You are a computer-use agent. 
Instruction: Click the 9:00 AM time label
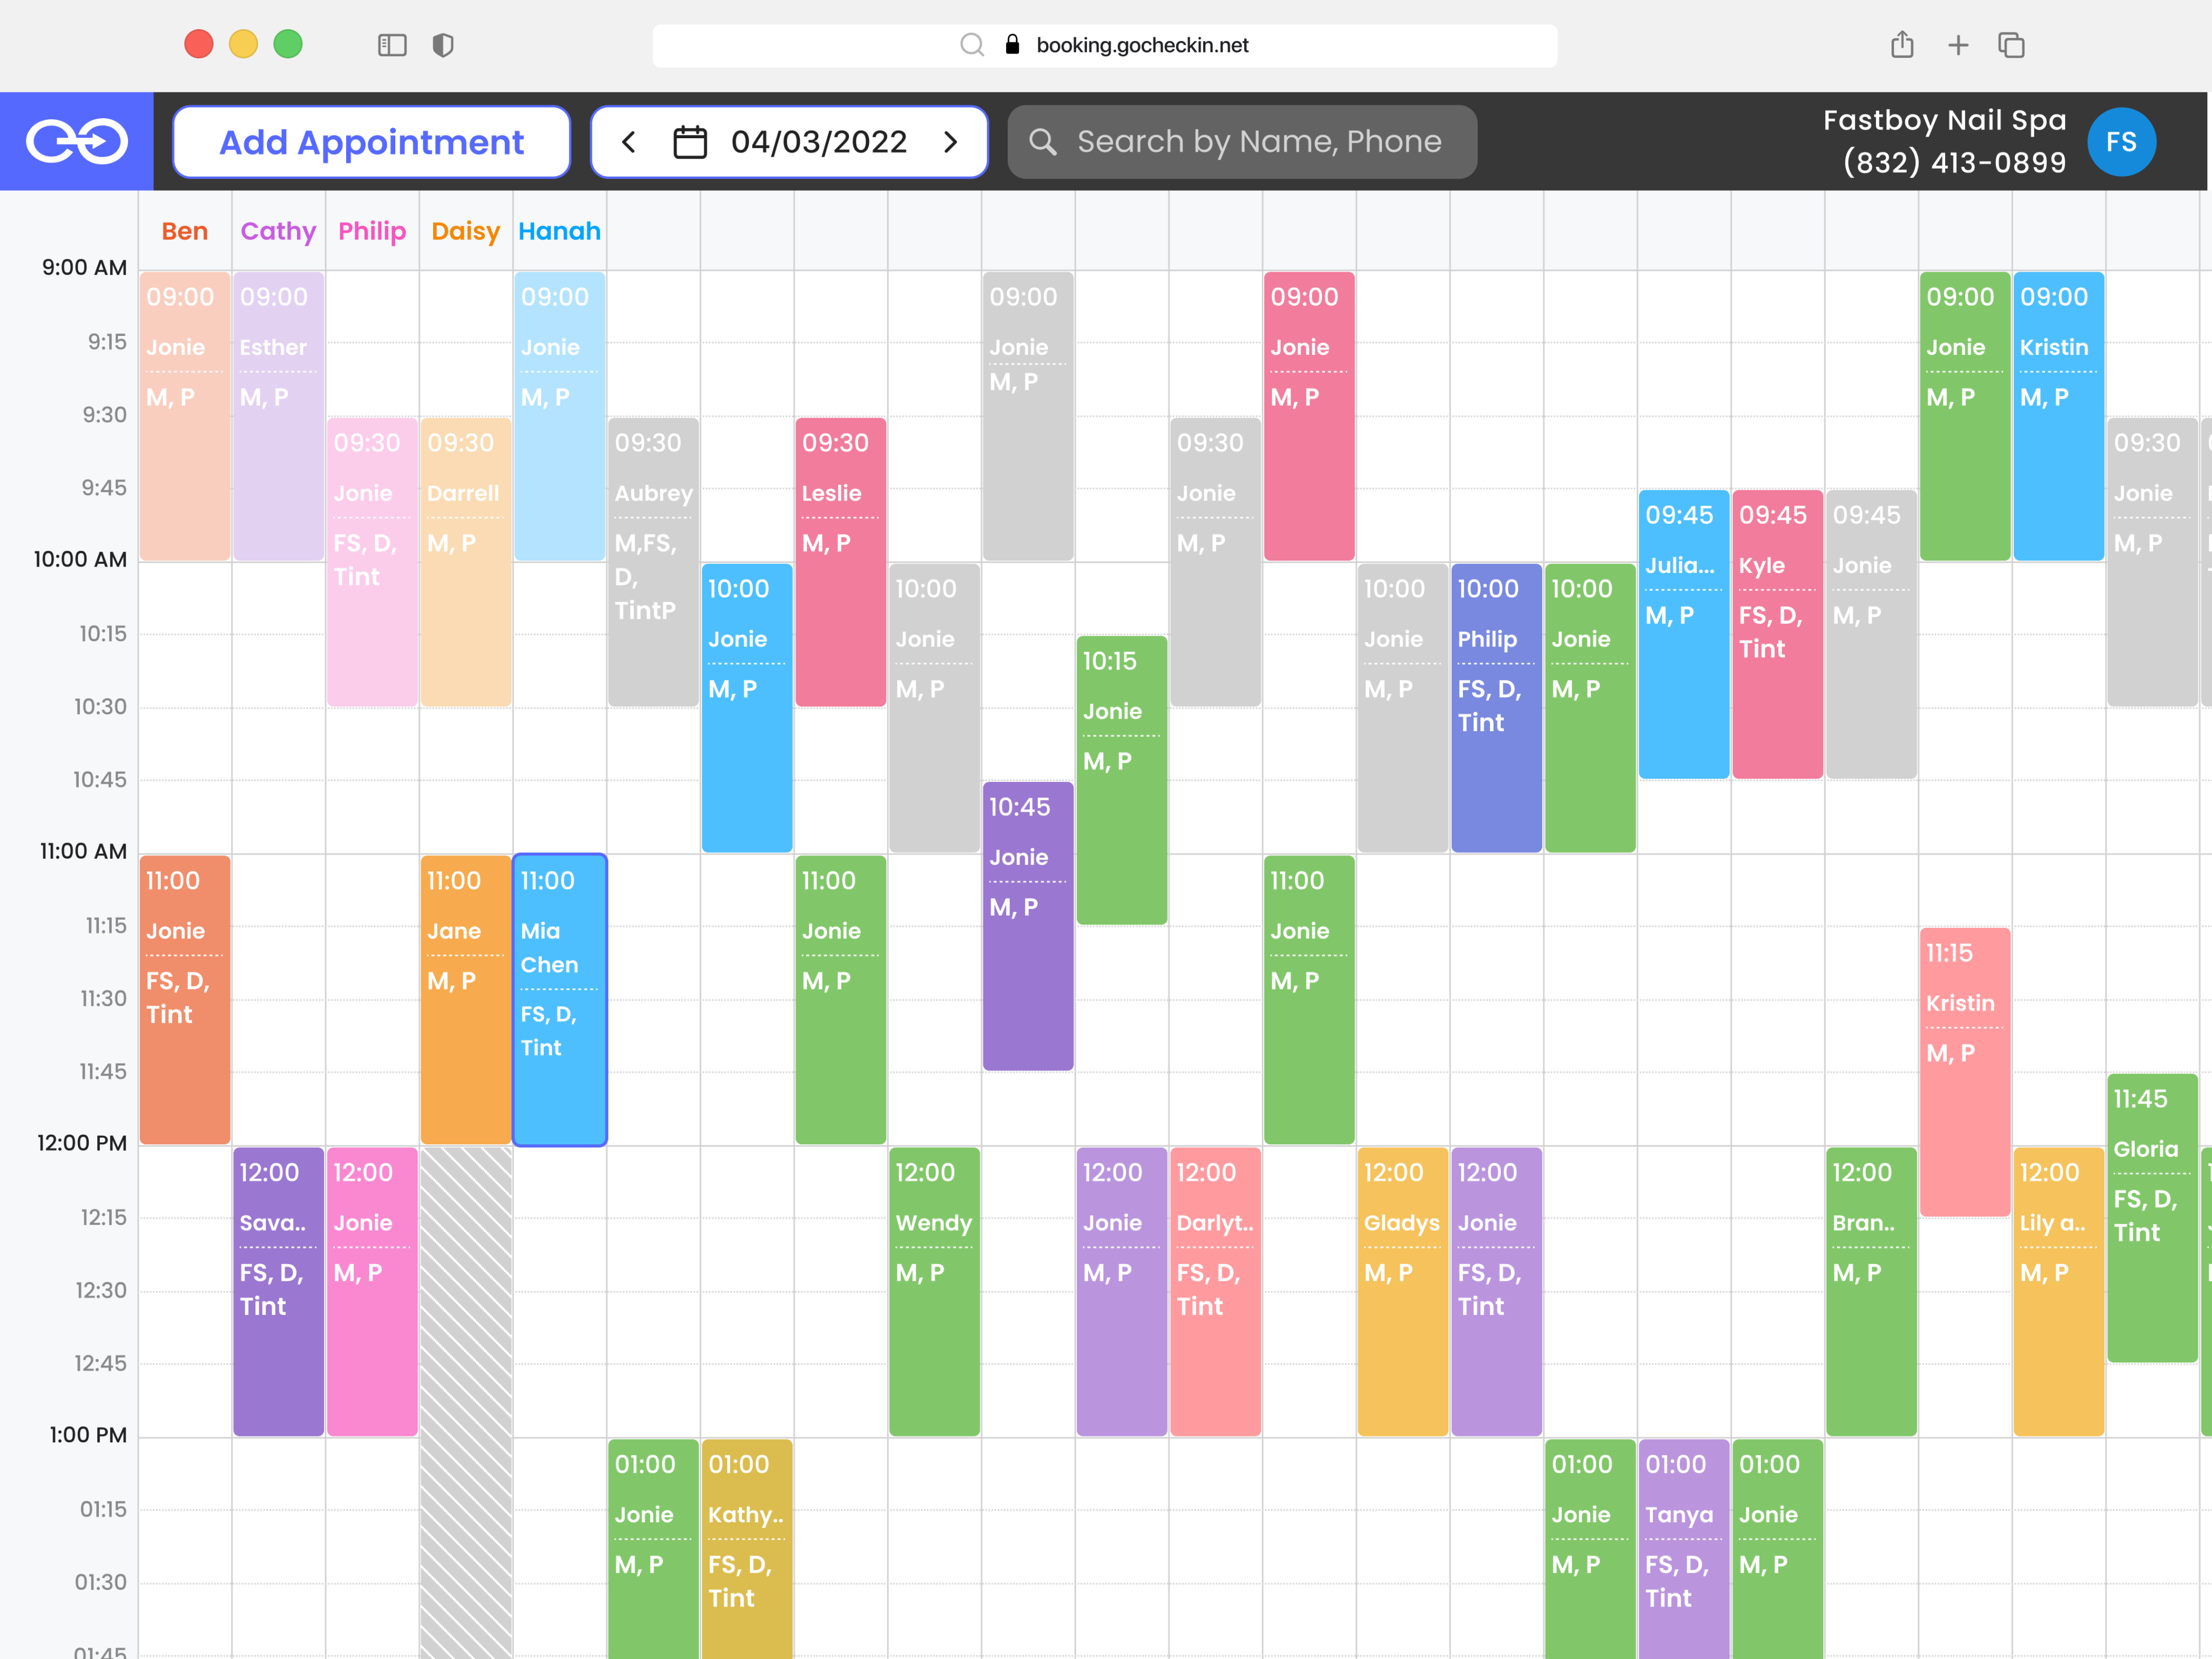(84, 268)
